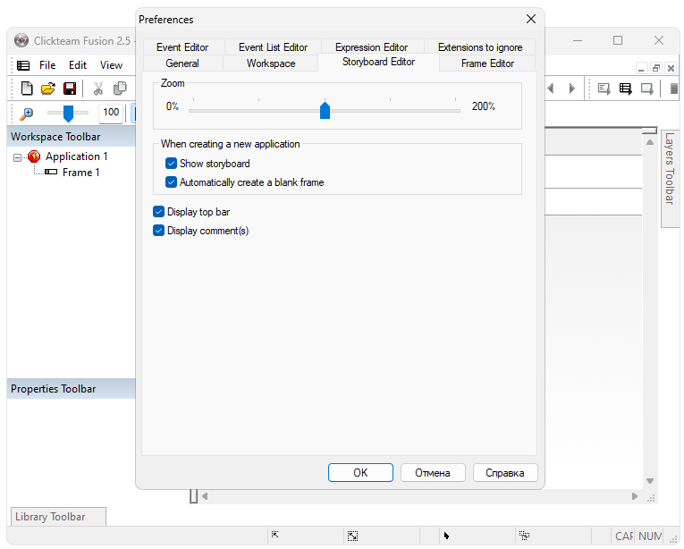Close the Preferences dialog with X
This screenshot has width=684, height=549.
[x=531, y=19]
